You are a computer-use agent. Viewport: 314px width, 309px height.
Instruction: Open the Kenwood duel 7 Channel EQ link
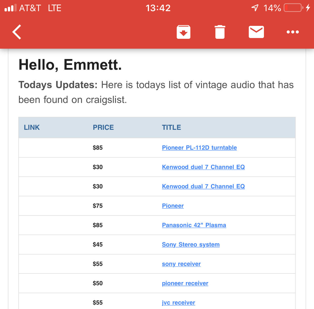point(203,167)
